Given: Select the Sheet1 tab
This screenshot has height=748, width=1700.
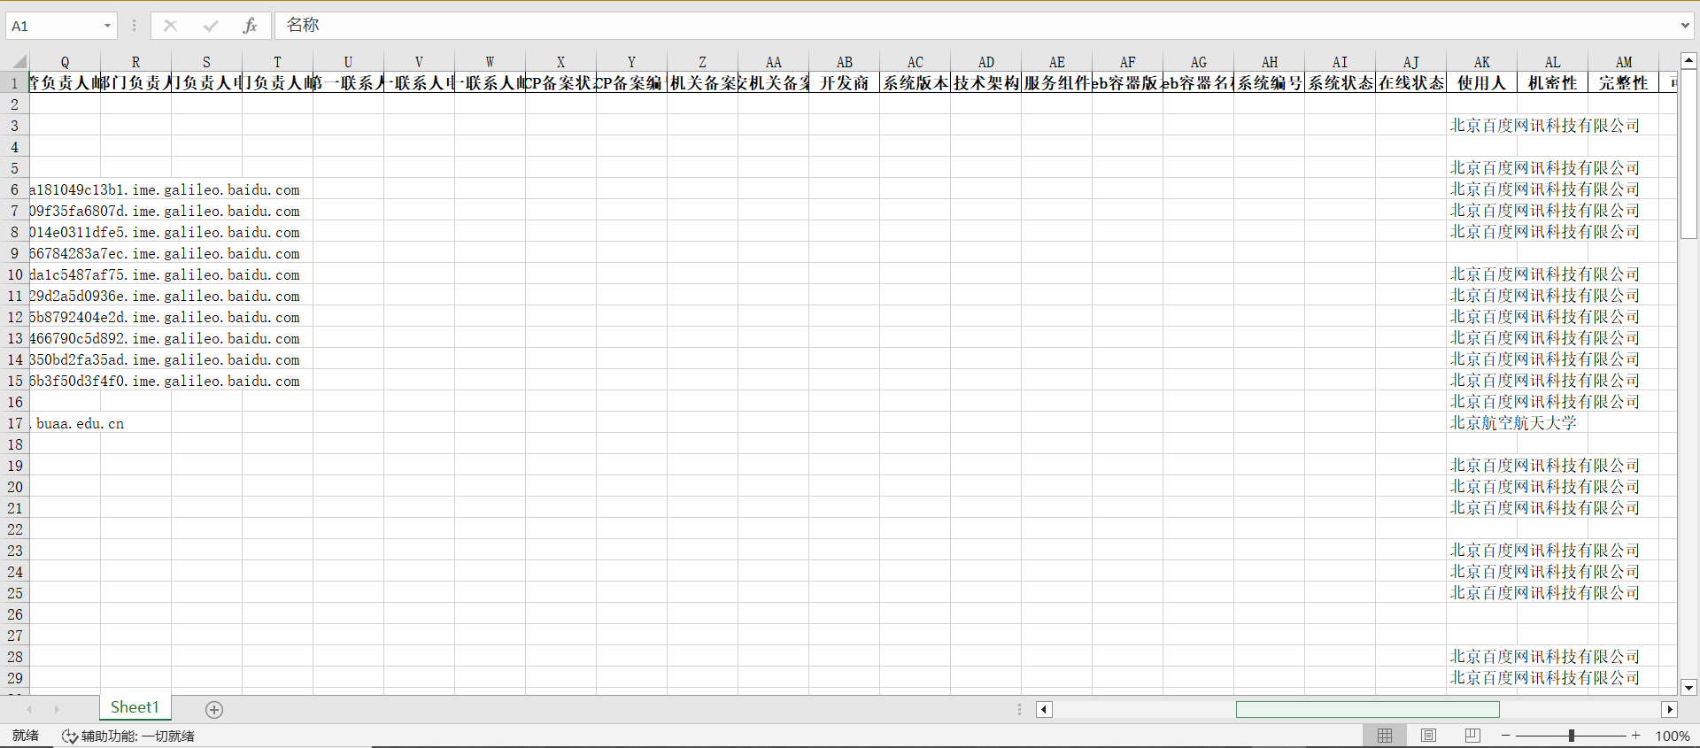Looking at the screenshot, I should tap(135, 707).
